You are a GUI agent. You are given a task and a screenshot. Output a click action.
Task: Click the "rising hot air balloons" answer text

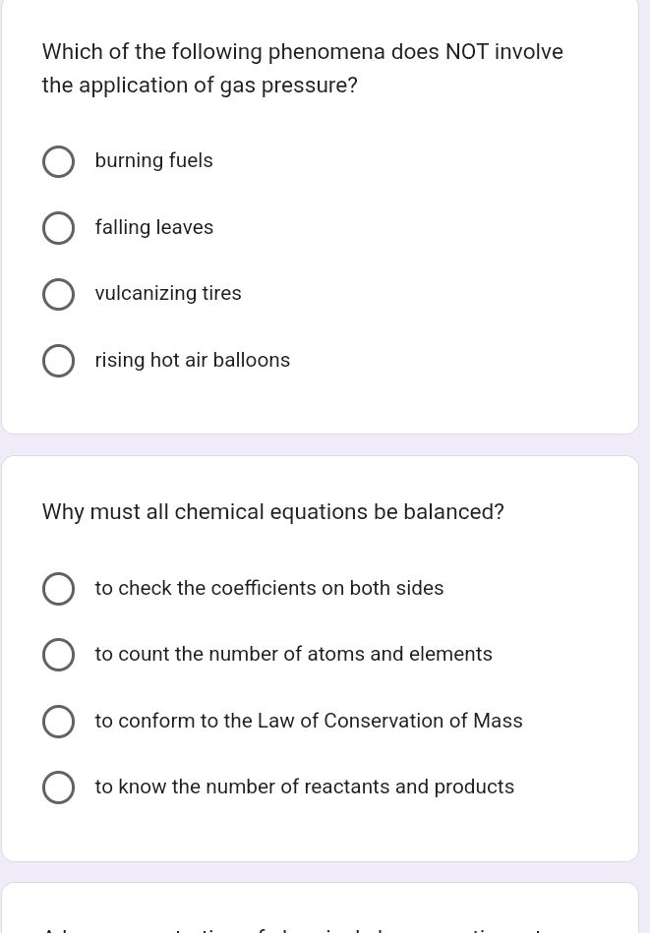tap(192, 360)
